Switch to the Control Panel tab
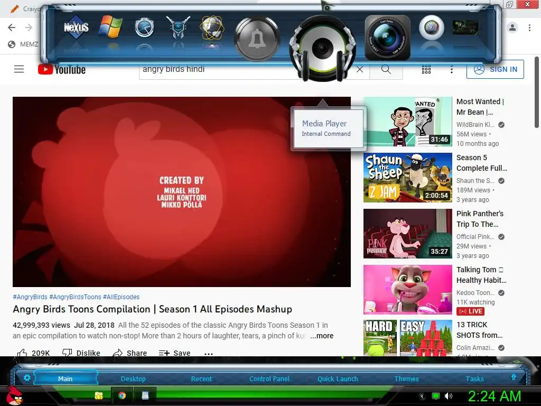The width and height of the screenshot is (541, 406). [269, 379]
